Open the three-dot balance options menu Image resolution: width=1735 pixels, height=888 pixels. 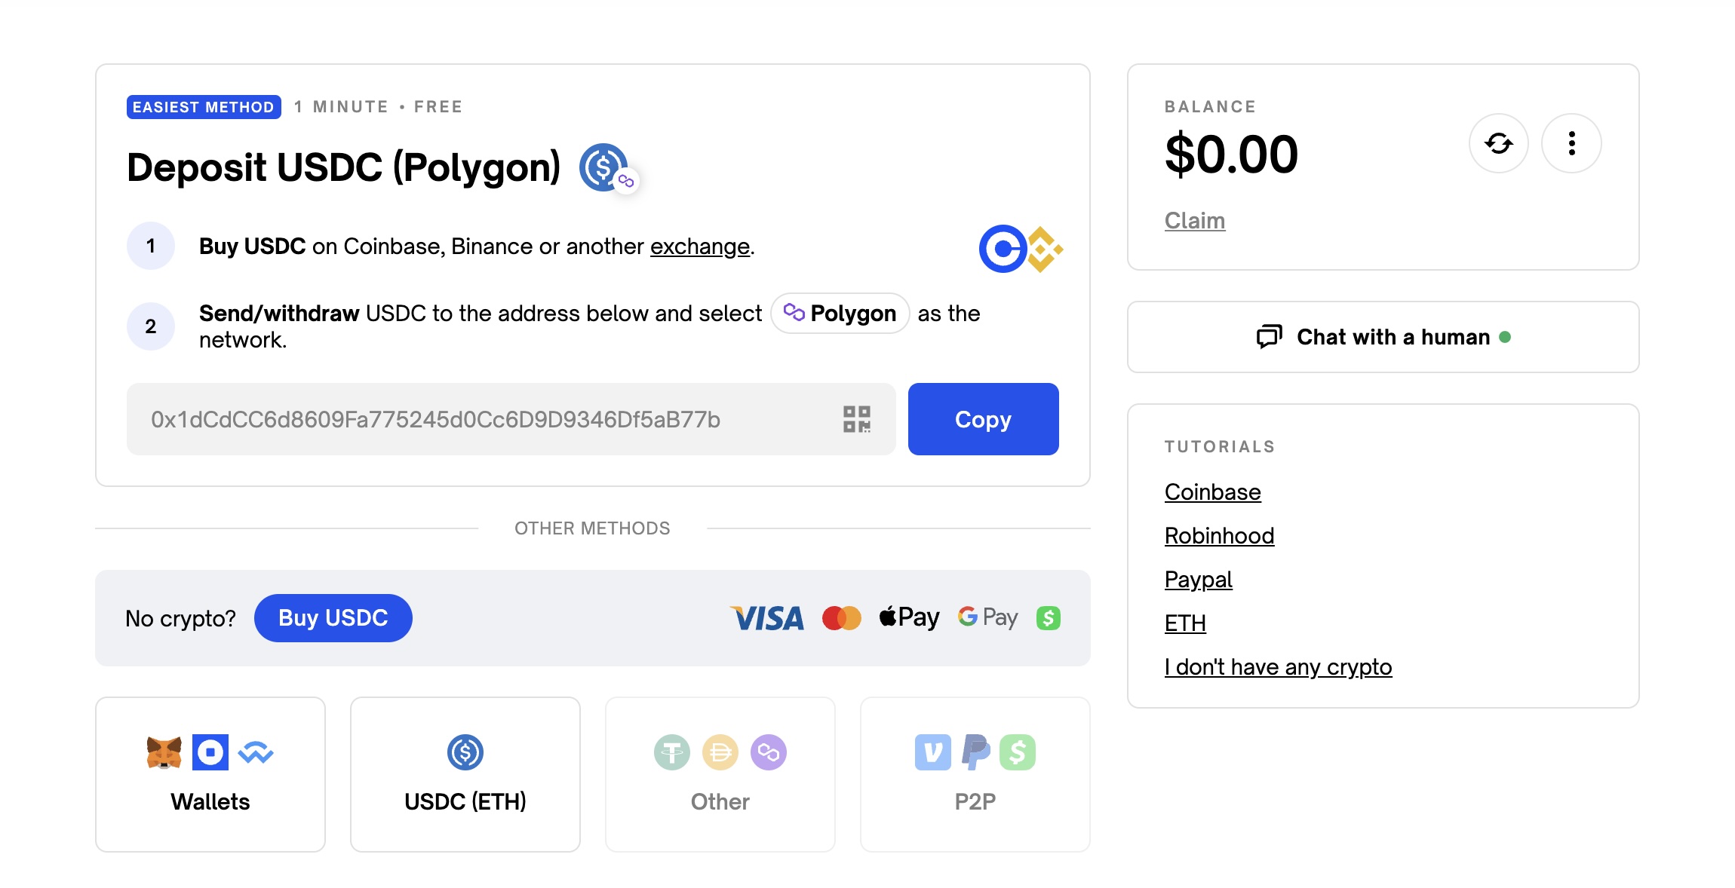1571,143
